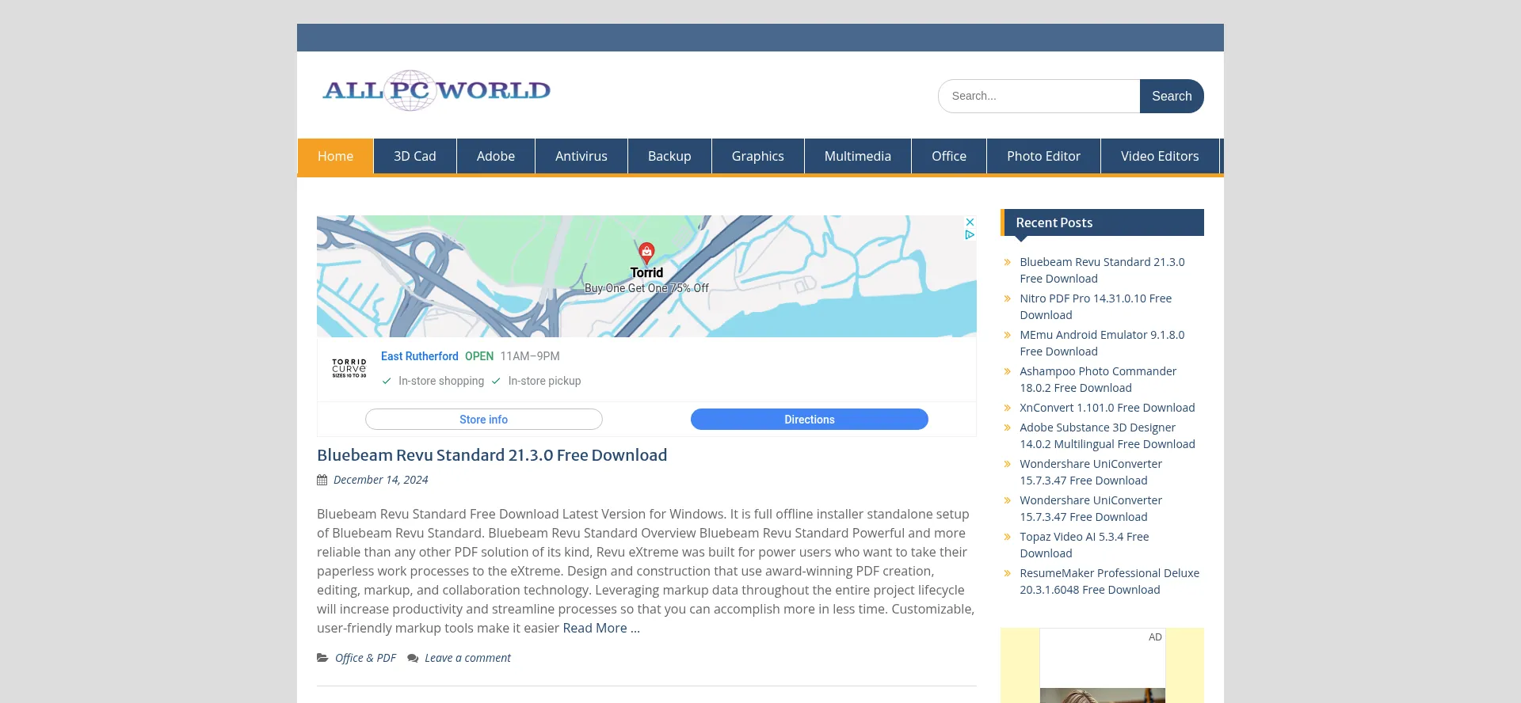Open the Antivirus category
The width and height of the screenshot is (1521, 703).
coord(581,156)
